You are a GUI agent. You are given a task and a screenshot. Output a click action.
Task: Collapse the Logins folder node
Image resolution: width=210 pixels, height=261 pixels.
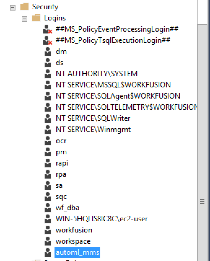(24, 19)
